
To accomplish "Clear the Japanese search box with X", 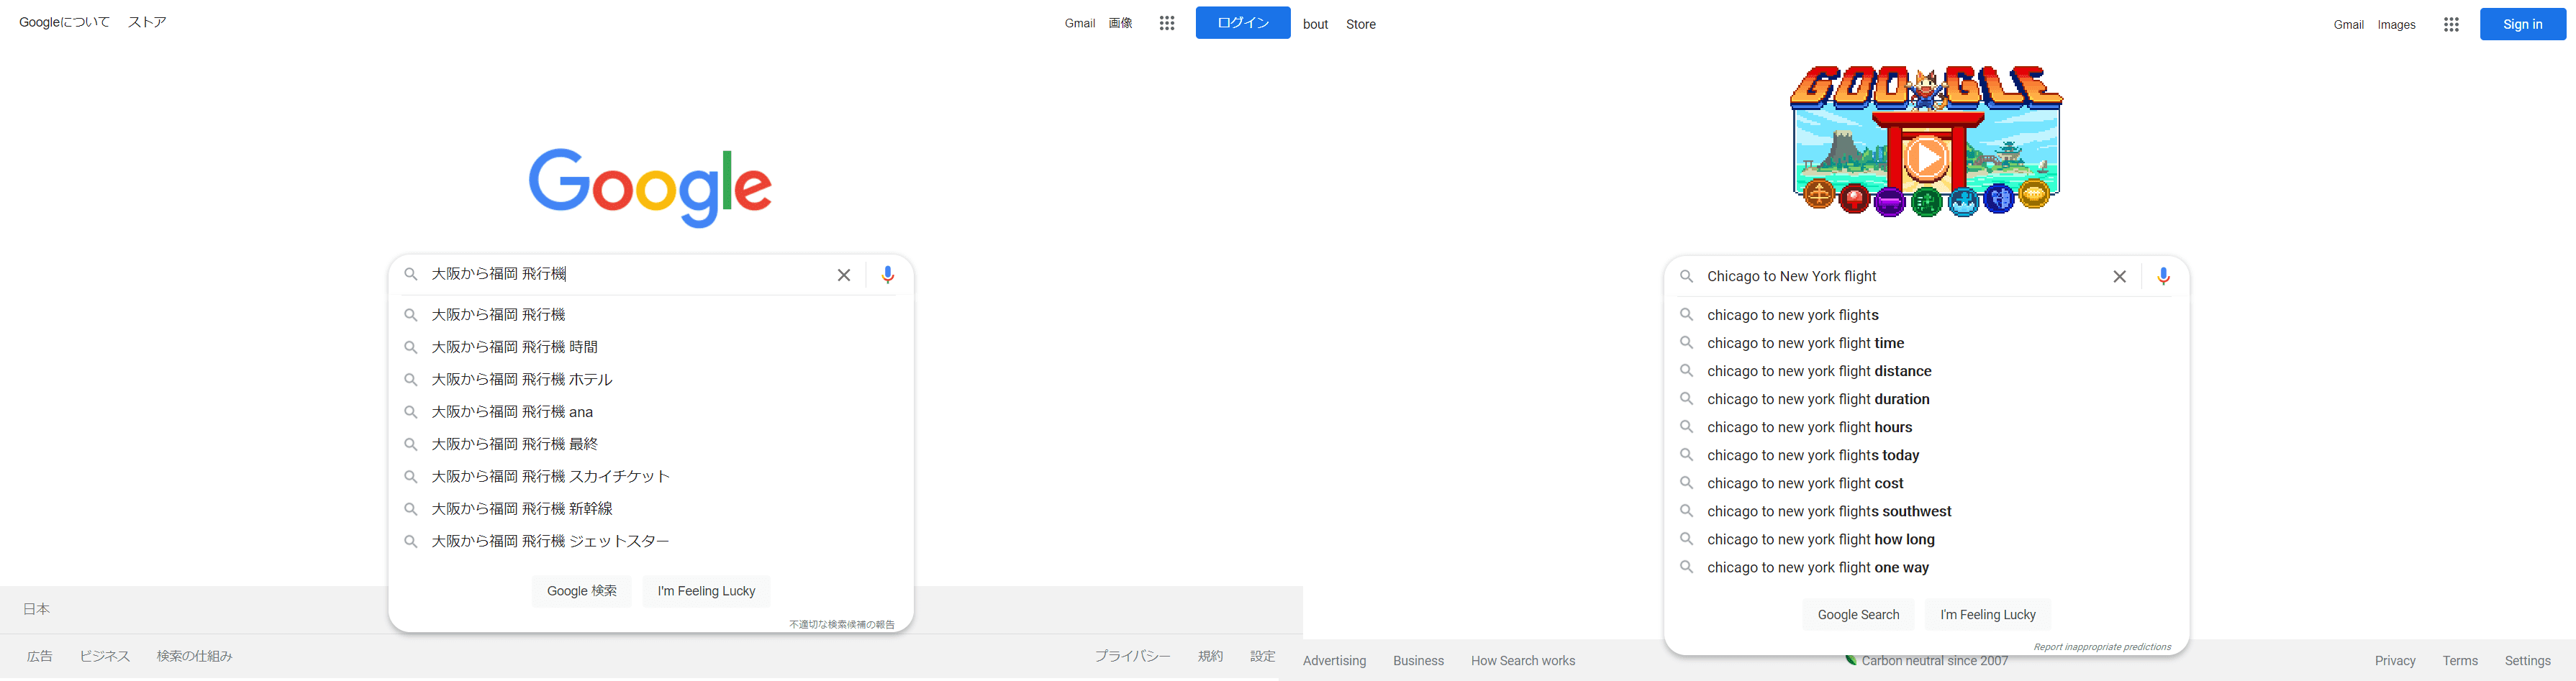I will point(843,275).
